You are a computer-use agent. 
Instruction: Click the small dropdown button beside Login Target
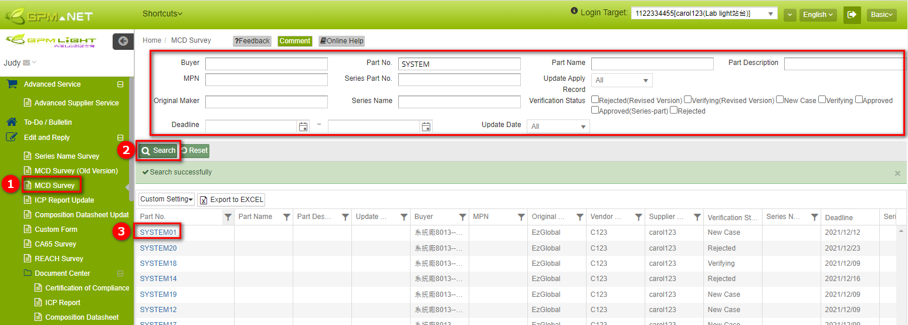click(x=790, y=15)
